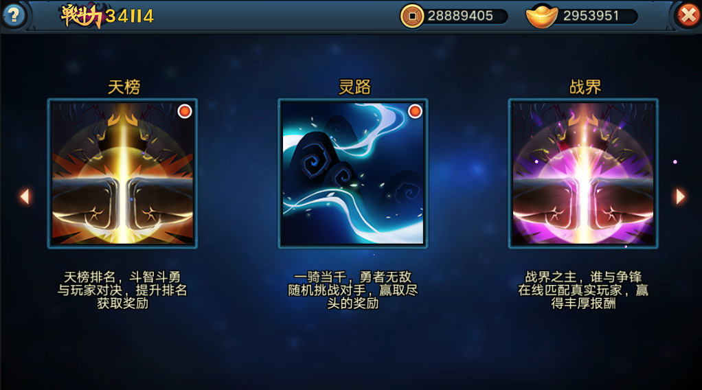
Task: Open the 灵路 challenge mode card
Action: click(x=353, y=173)
